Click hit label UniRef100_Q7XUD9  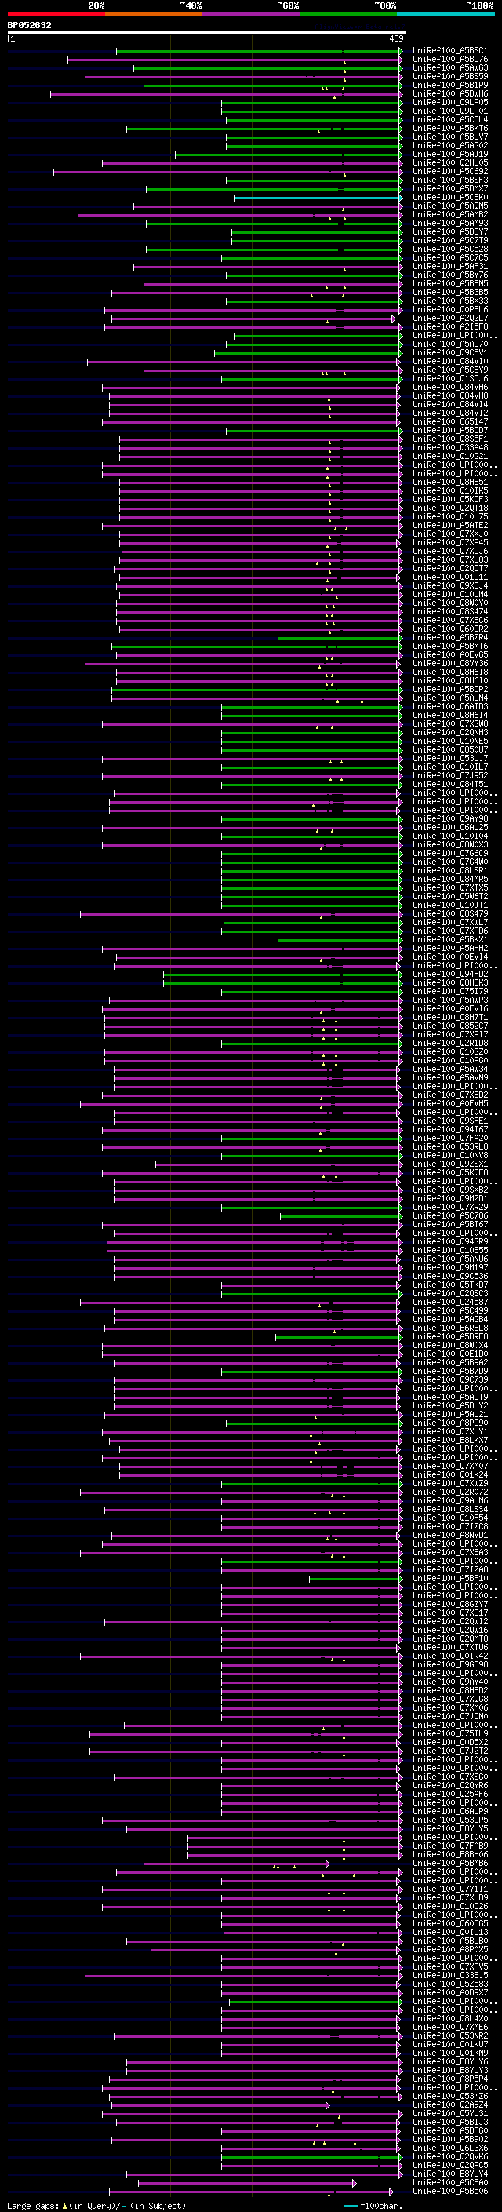[449, 1897]
